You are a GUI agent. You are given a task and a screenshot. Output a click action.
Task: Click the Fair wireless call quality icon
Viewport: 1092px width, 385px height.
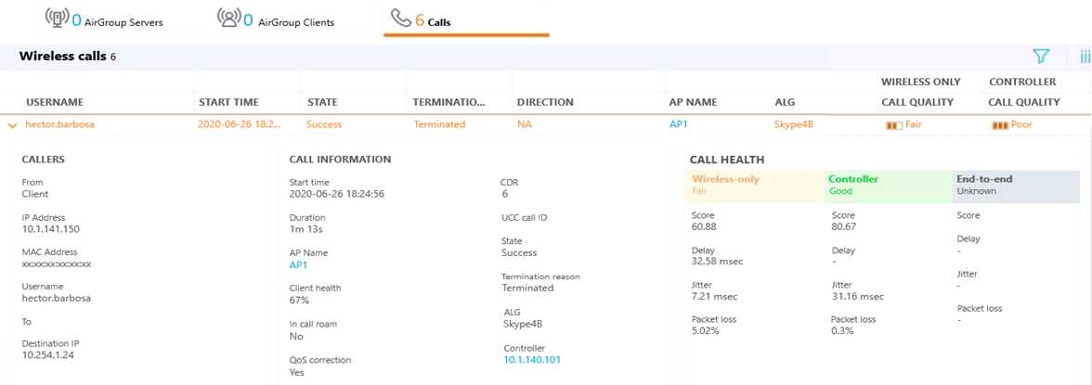(x=895, y=124)
